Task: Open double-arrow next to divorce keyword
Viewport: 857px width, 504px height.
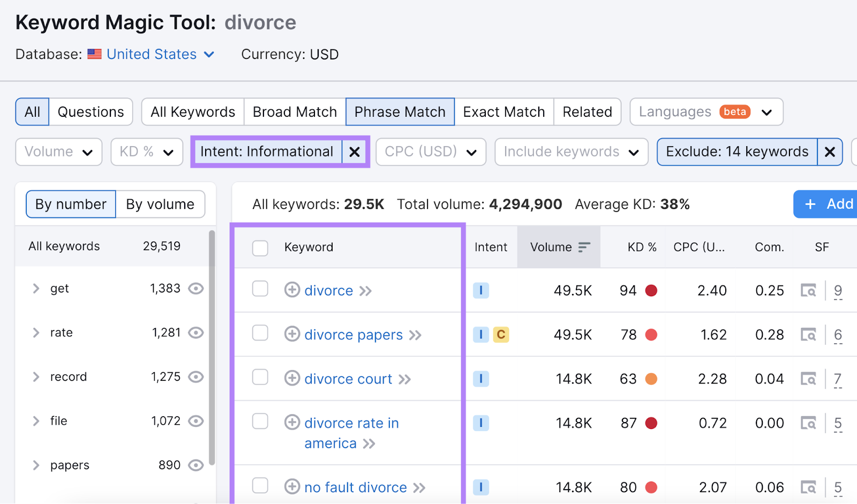Action: (x=365, y=291)
